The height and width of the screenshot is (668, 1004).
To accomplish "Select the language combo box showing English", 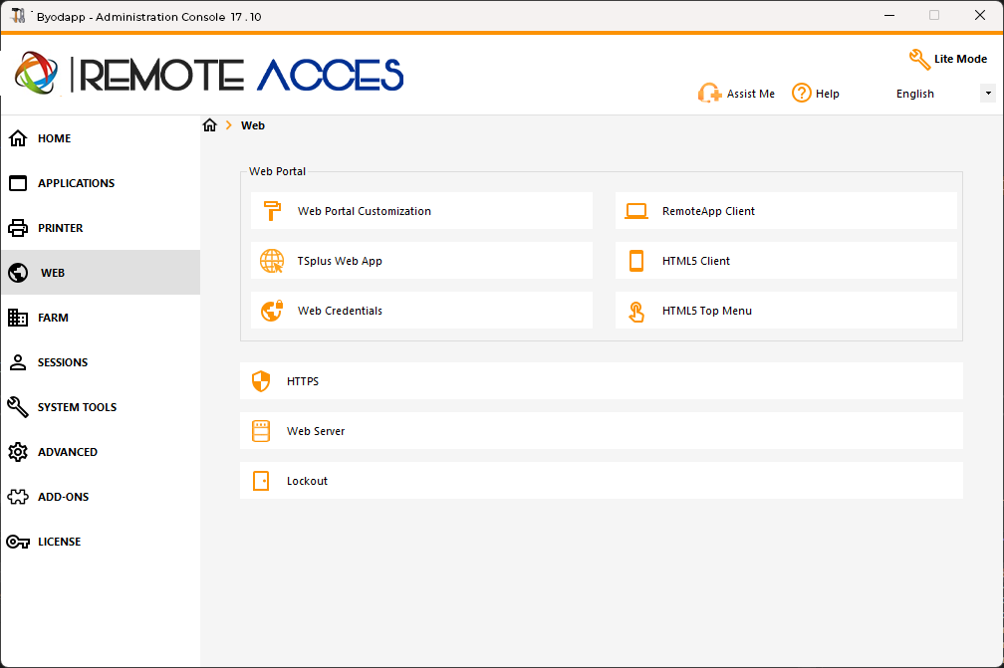I will [942, 94].
